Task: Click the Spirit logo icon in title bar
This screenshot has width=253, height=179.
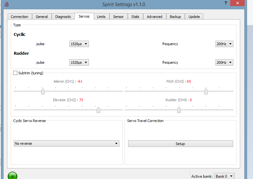Action: click(6, 4)
